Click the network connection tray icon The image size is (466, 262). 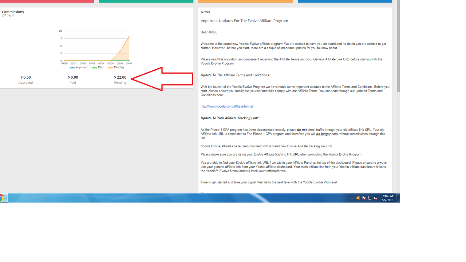point(370,198)
